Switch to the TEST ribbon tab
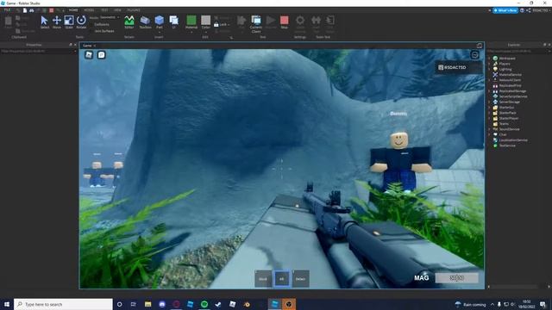The width and height of the screenshot is (552, 310). point(104,10)
